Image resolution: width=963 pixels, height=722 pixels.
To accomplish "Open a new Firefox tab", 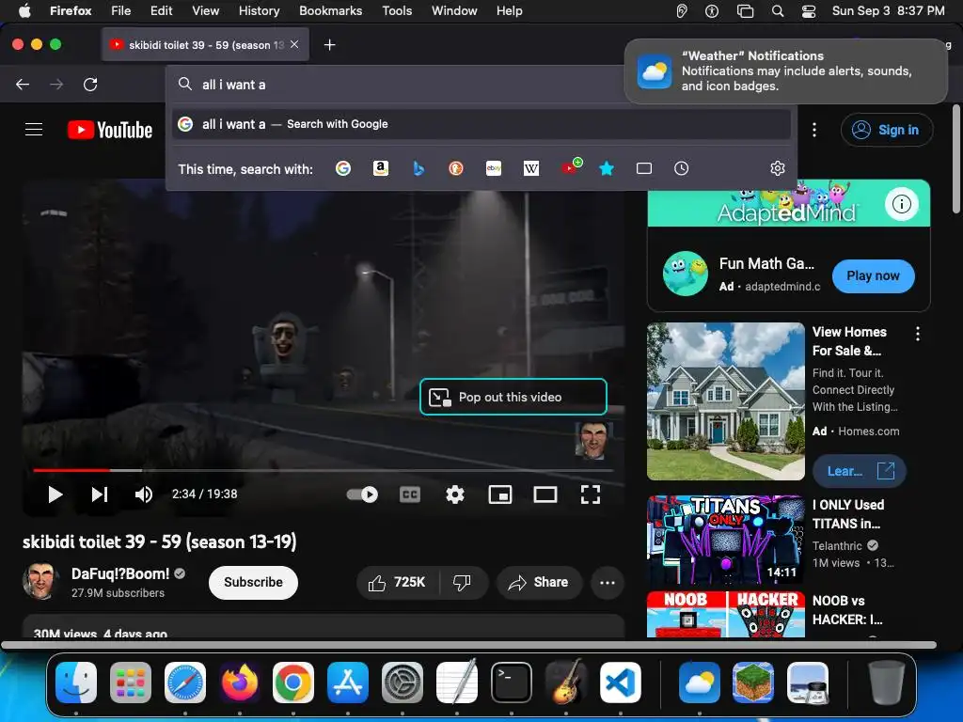I will click(330, 45).
